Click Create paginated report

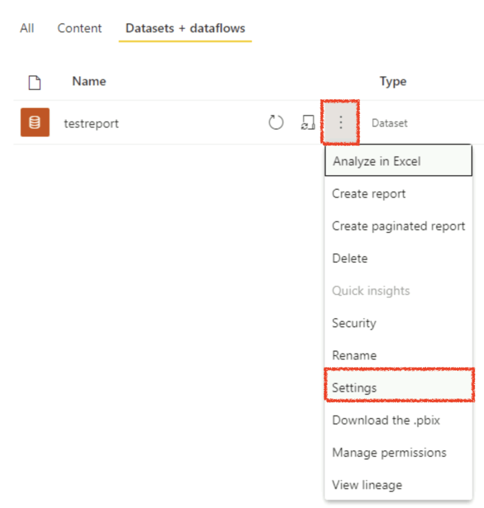click(398, 226)
